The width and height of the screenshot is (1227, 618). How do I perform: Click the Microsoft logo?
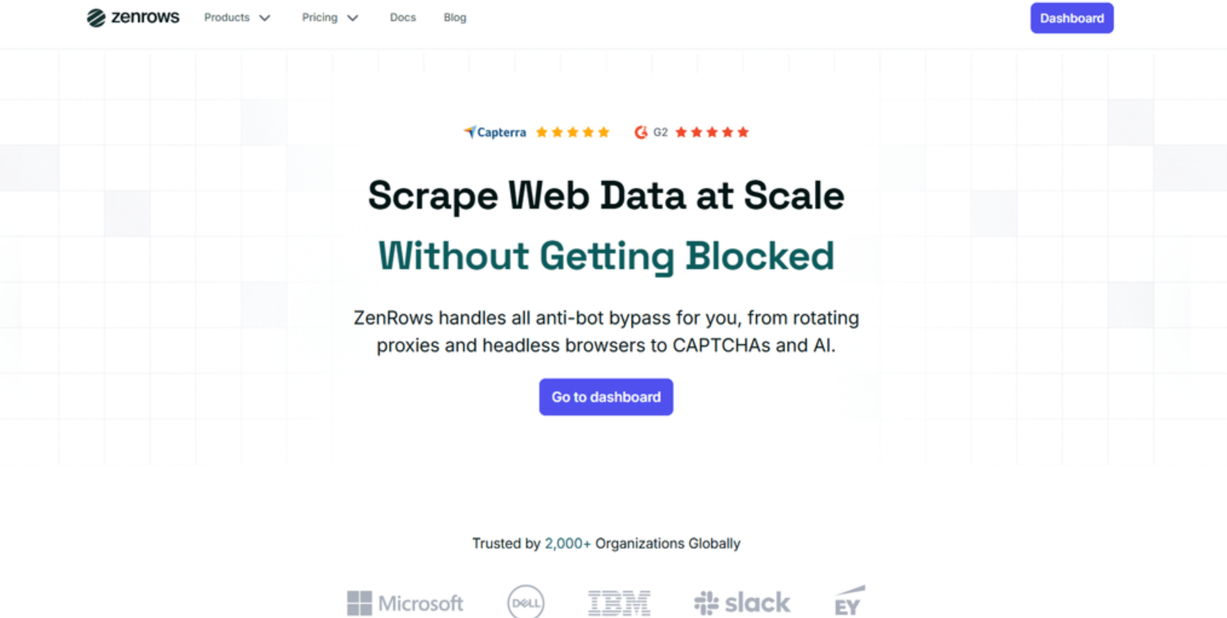pos(405,603)
